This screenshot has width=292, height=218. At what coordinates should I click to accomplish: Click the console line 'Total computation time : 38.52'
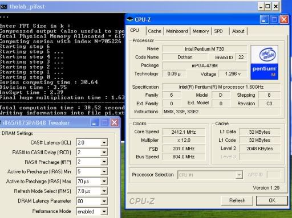click(x=62, y=108)
